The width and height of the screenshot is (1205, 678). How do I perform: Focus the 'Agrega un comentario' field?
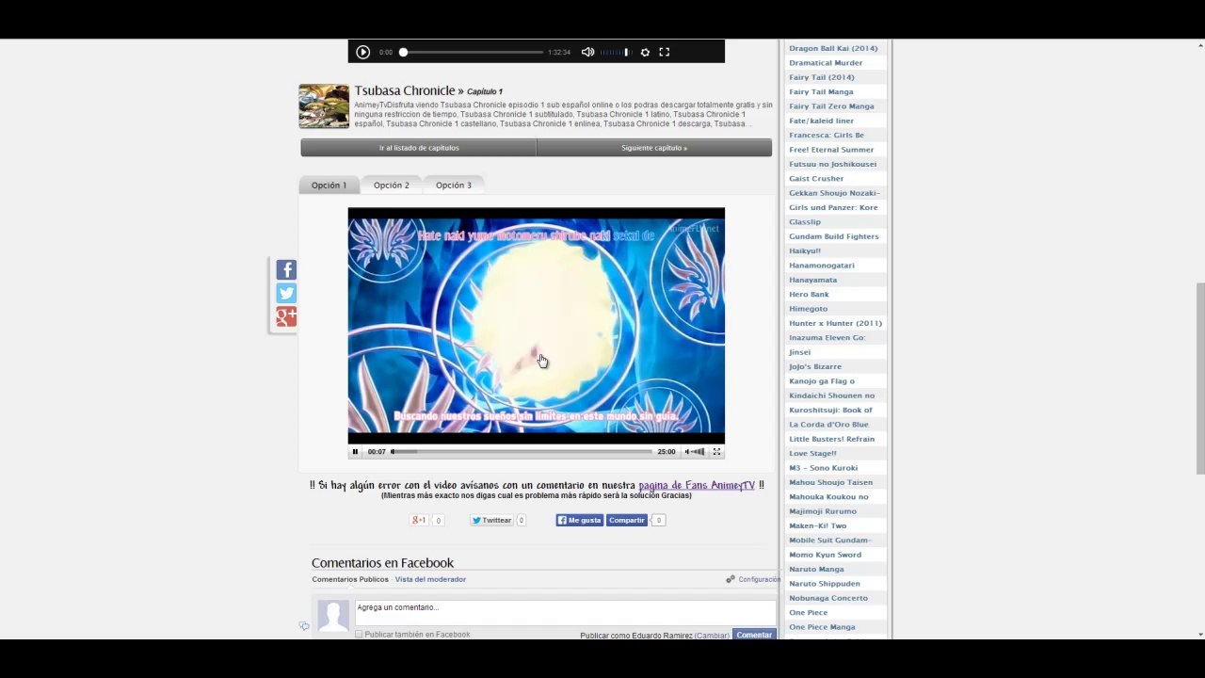point(565,612)
